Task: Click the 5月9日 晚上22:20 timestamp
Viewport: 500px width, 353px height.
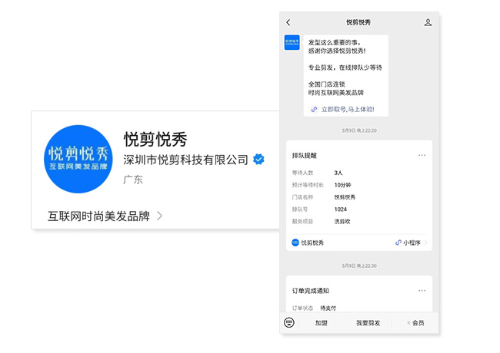Action: 359,130
